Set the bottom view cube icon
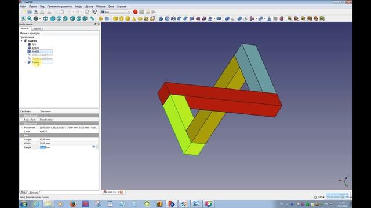371x208 pixels. 79,18
